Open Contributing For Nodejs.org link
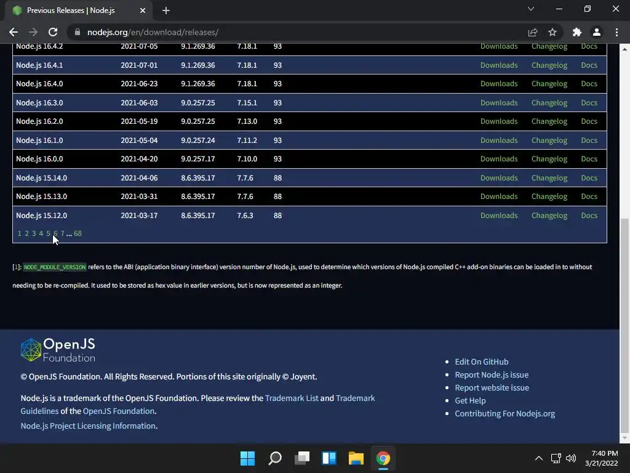 click(504, 413)
